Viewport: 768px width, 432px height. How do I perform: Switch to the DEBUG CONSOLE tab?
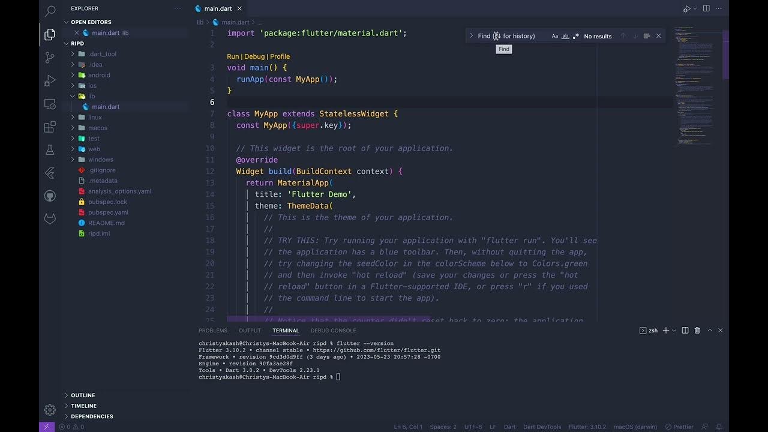point(333,331)
